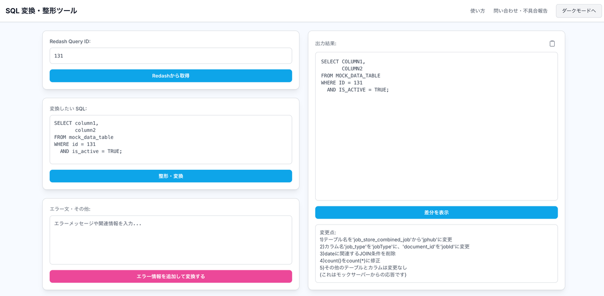The image size is (604, 296).
Task: Click the line 'FROM MOCK_DATA_TABLE' in output
Action: point(351,76)
